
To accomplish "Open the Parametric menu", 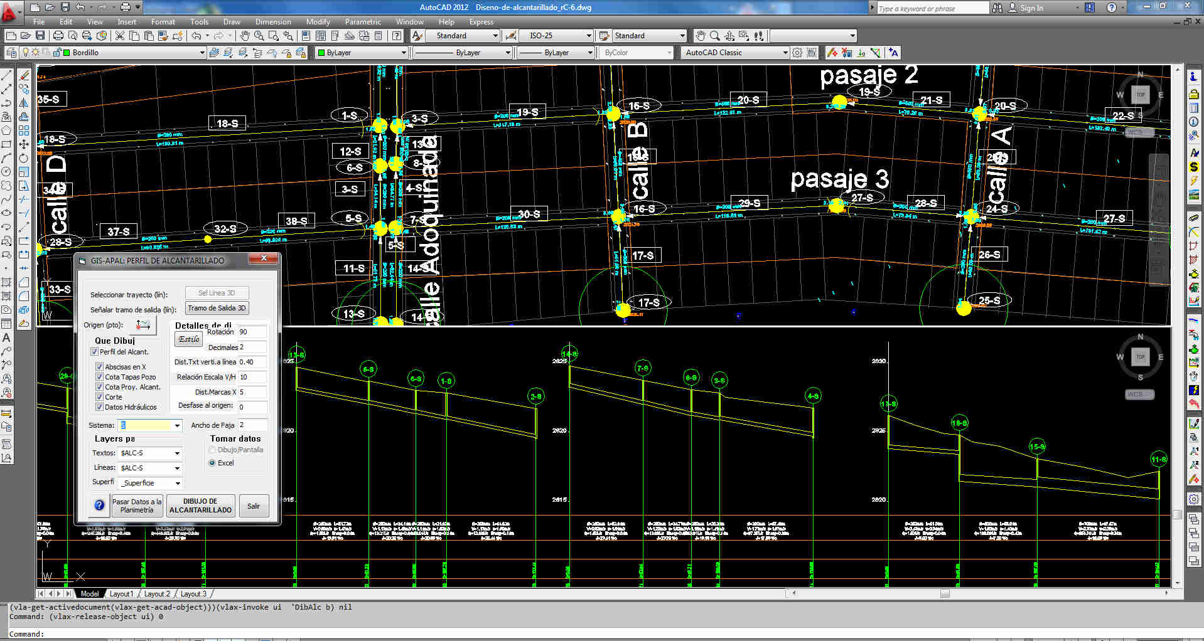I will [362, 22].
